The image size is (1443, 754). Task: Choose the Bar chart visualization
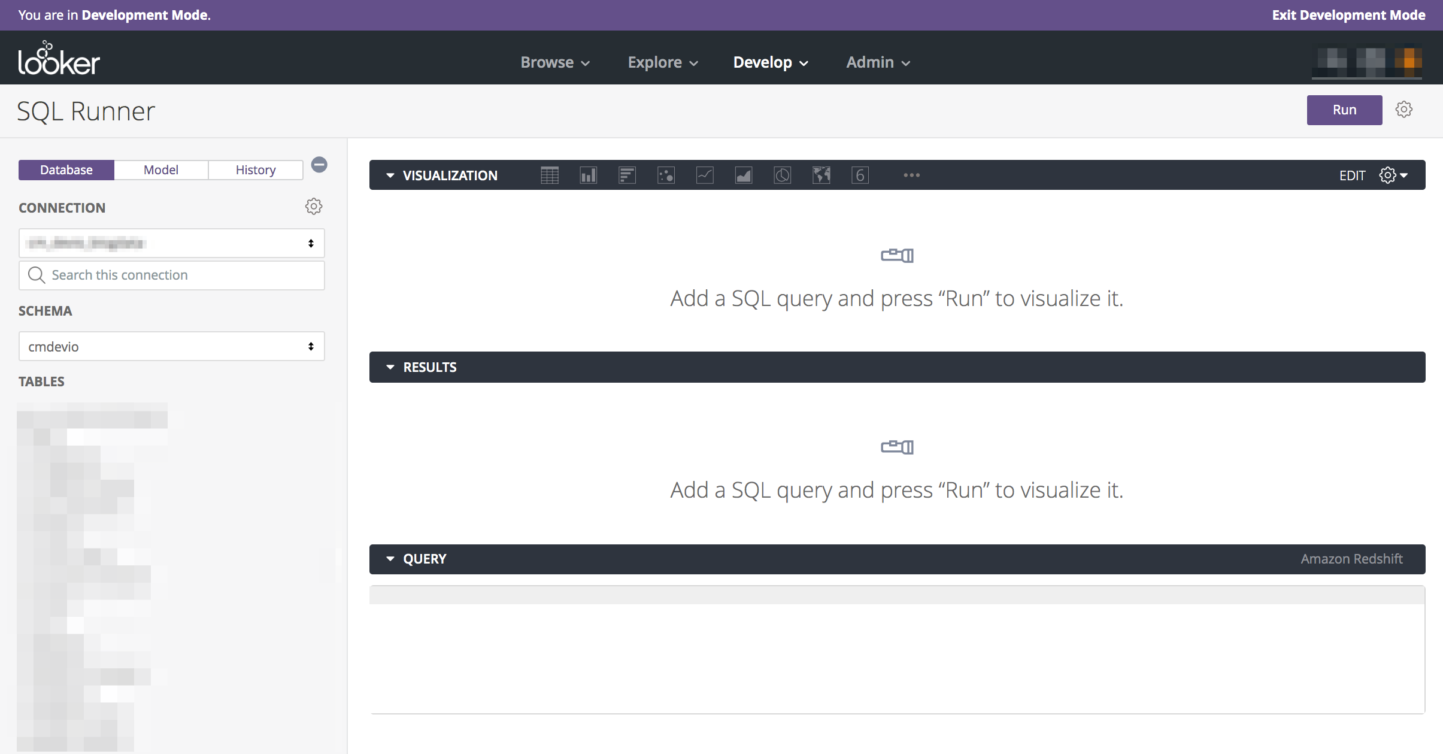click(x=626, y=175)
